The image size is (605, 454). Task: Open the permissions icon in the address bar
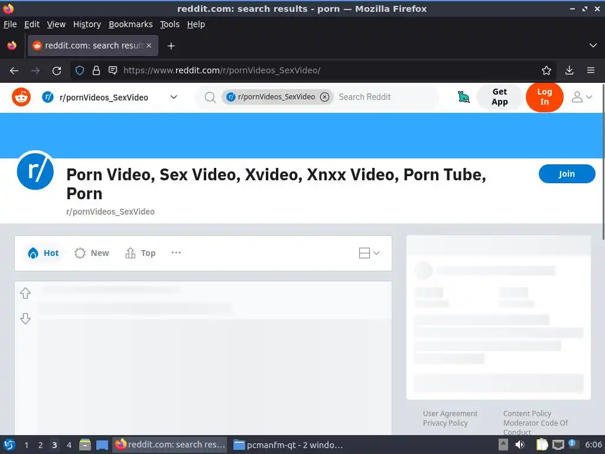tap(113, 70)
